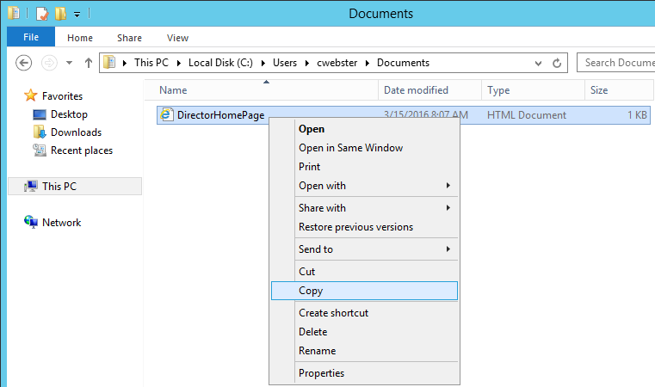Open Downloads folder in navigation pane
Image resolution: width=655 pixels, height=387 pixels.
coord(76,132)
